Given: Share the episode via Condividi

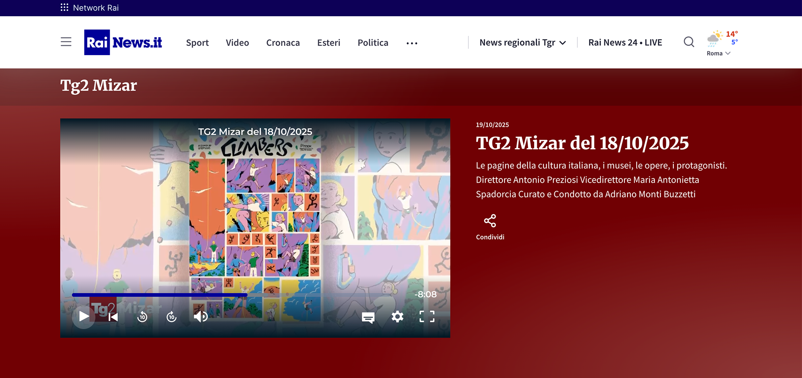Looking at the screenshot, I should coord(490,227).
